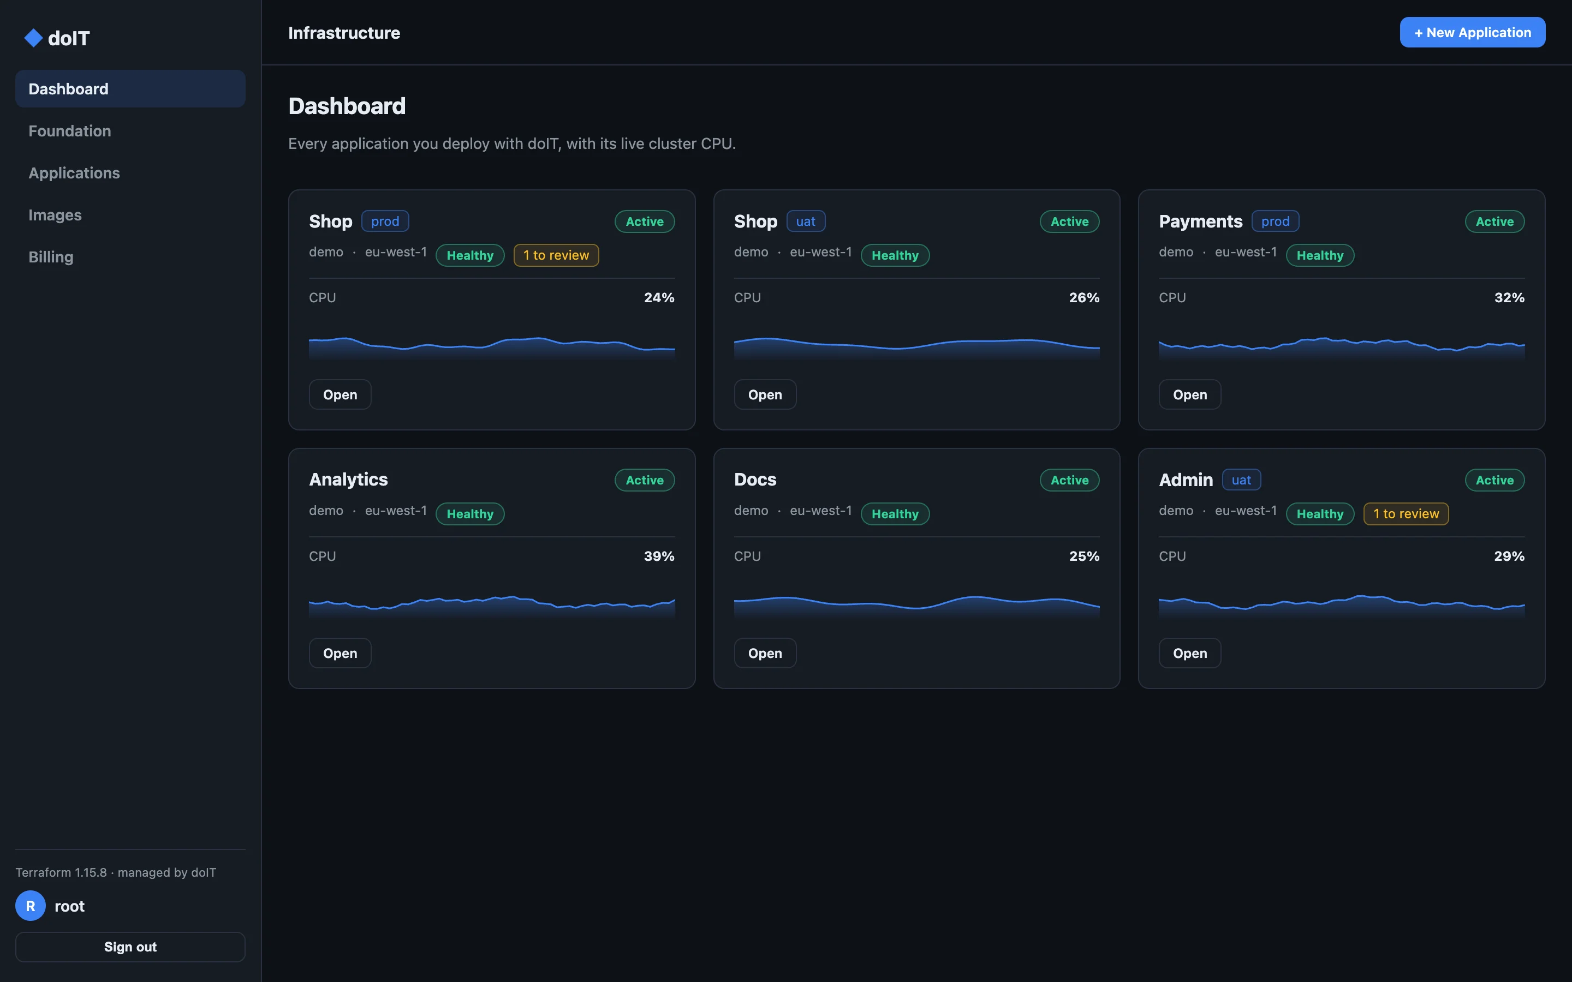
Task: Open the Payments application card
Action: coord(1189,394)
